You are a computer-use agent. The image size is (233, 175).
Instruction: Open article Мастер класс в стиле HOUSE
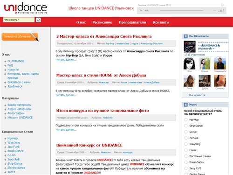point(101,75)
